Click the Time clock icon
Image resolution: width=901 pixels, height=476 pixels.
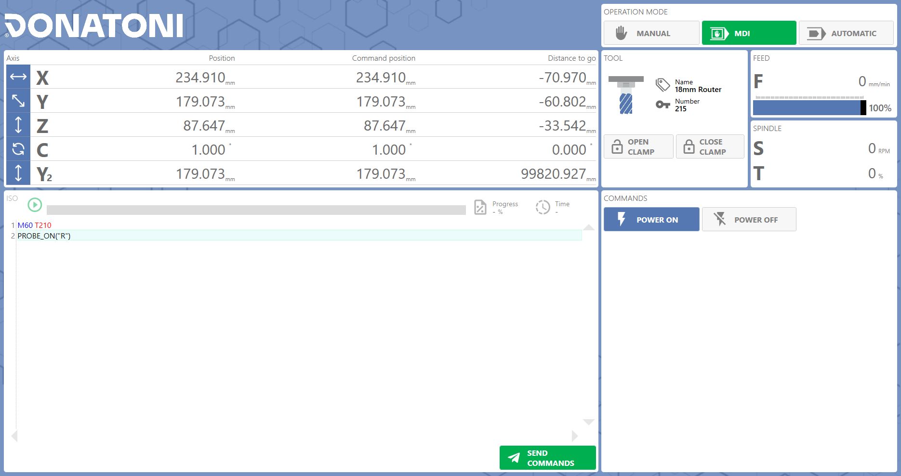tap(543, 207)
